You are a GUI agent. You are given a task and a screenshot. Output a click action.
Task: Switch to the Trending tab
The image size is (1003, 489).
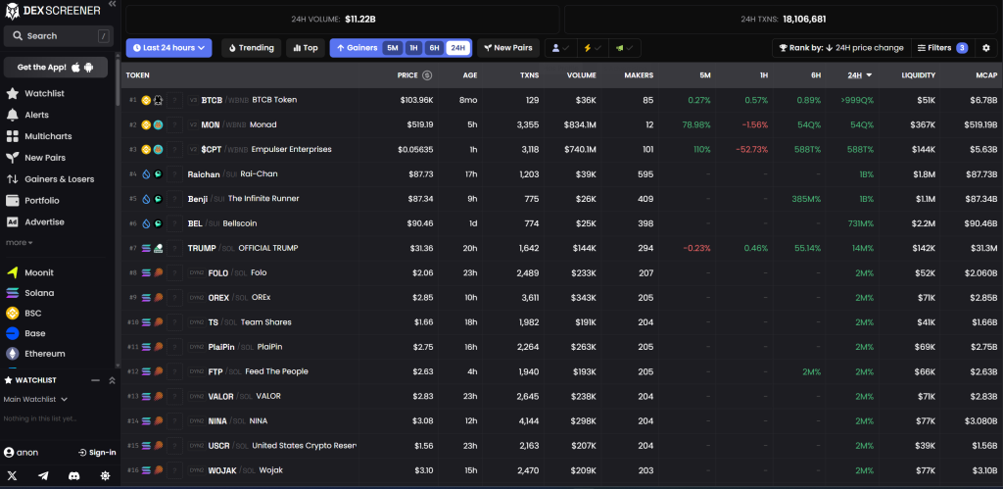click(x=251, y=47)
